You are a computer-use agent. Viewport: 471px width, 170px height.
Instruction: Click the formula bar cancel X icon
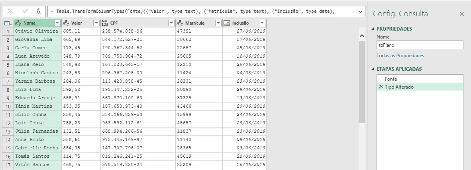pos(10,12)
